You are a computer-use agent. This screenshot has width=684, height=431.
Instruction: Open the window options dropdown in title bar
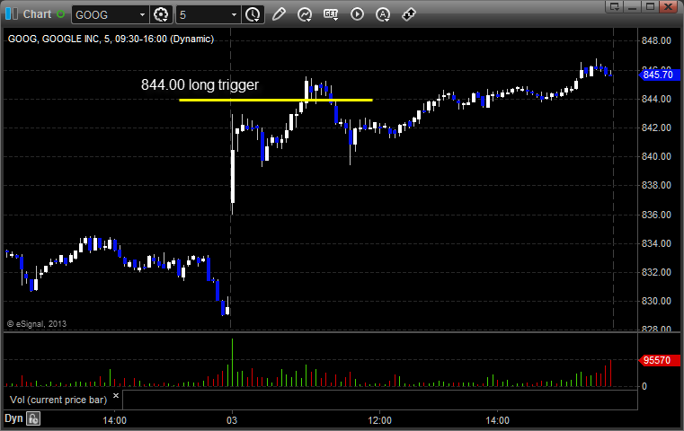[x=615, y=6]
